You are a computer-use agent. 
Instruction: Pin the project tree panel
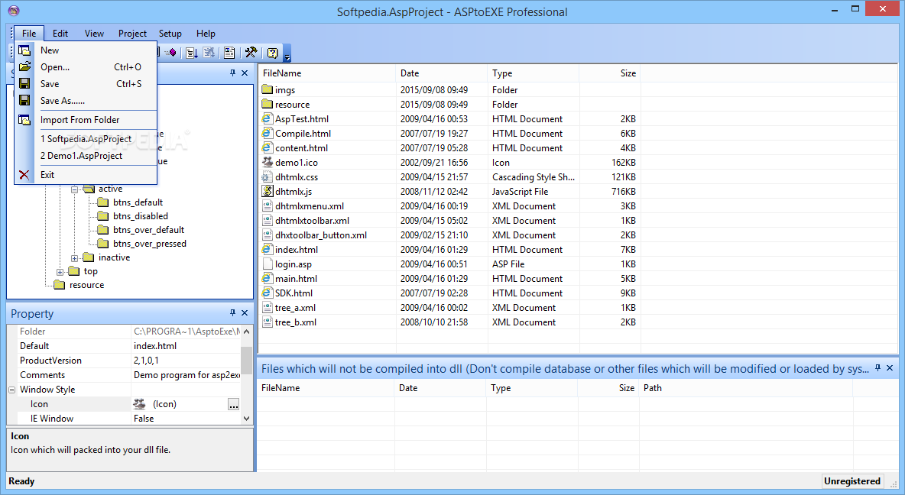(x=232, y=73)
